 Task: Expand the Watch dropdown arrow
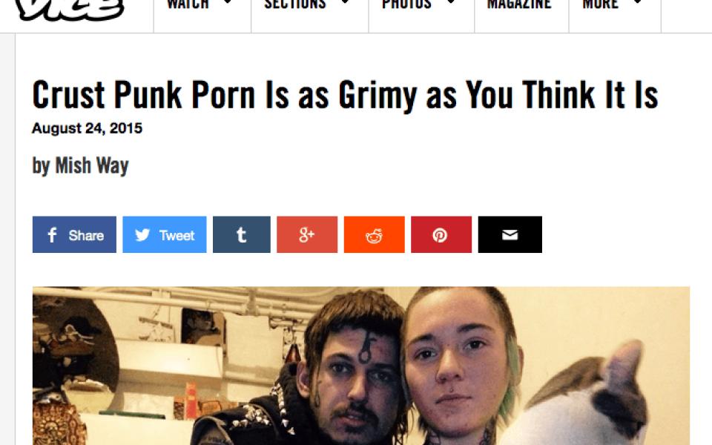tap(228, 2)
